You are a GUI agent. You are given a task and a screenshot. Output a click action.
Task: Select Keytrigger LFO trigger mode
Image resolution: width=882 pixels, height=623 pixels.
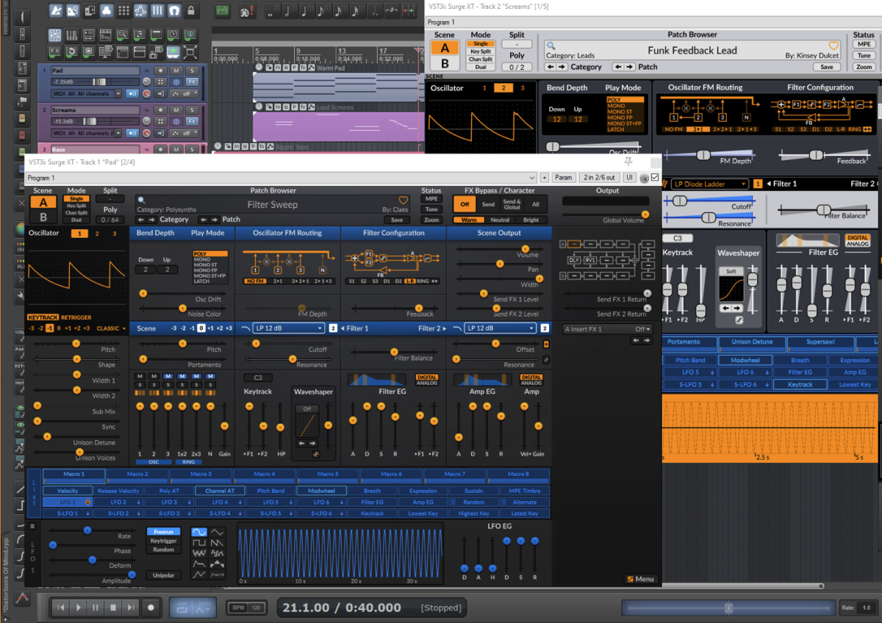(162, 541)
